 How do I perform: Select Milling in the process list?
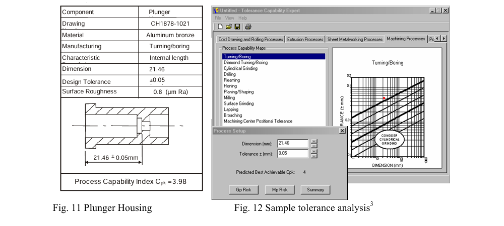click(x=229, y=97)
